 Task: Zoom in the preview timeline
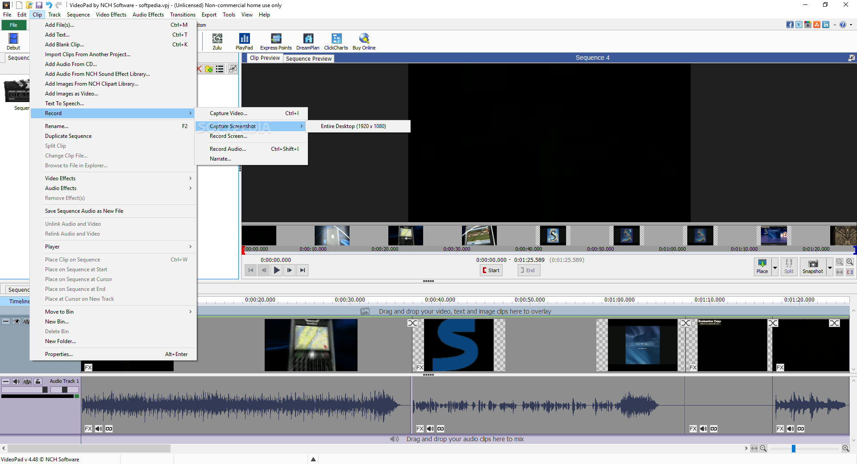tap(850, 262)
